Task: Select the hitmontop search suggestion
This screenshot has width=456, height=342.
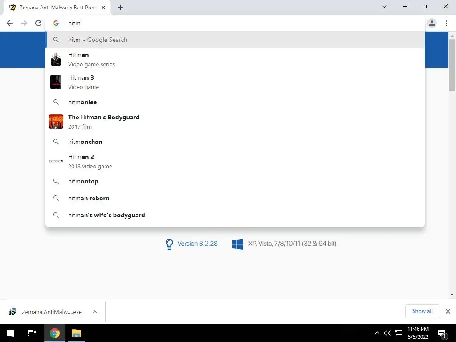Action: (x=235, y=181)
